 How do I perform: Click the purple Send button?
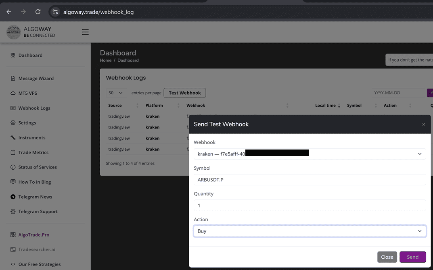tap(412, 257)
